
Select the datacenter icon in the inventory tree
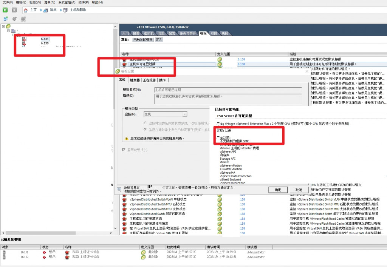[13, 31]
